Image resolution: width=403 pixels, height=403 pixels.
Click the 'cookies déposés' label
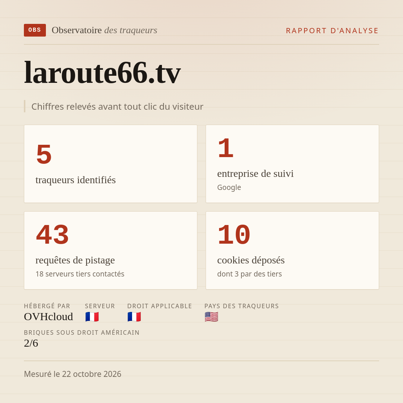click(251, 260)
